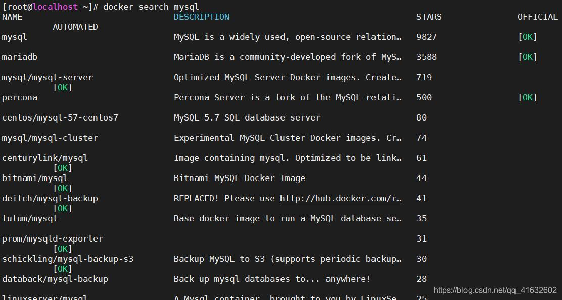Image resolution: width=562 pixels, height=300 pixels.
Task: Select the 'centurylink/mysql' image name
Action: coord(45,158)
